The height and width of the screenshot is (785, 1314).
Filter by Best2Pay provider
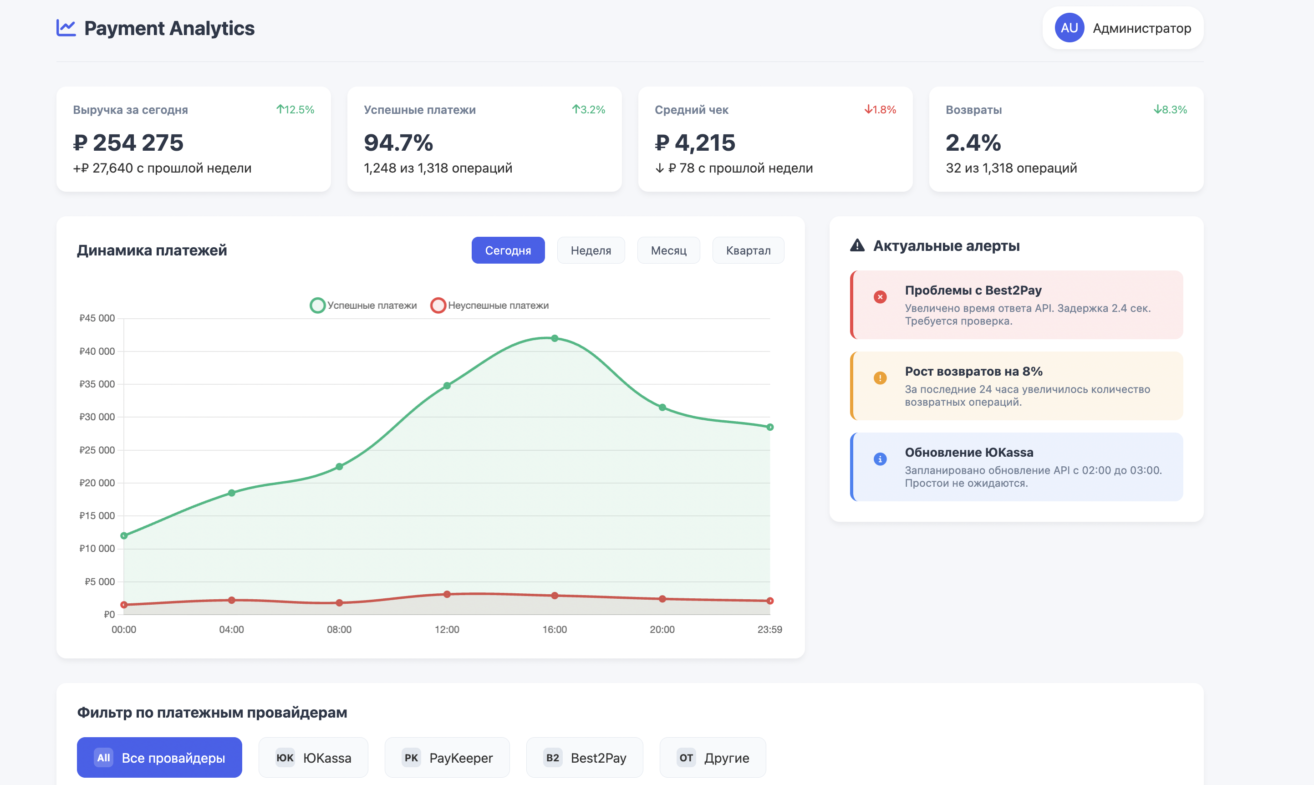(584, 758)
